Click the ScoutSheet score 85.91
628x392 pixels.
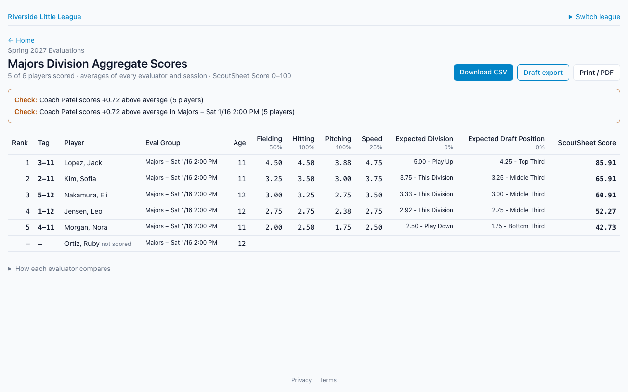click(x=606, y=163)
